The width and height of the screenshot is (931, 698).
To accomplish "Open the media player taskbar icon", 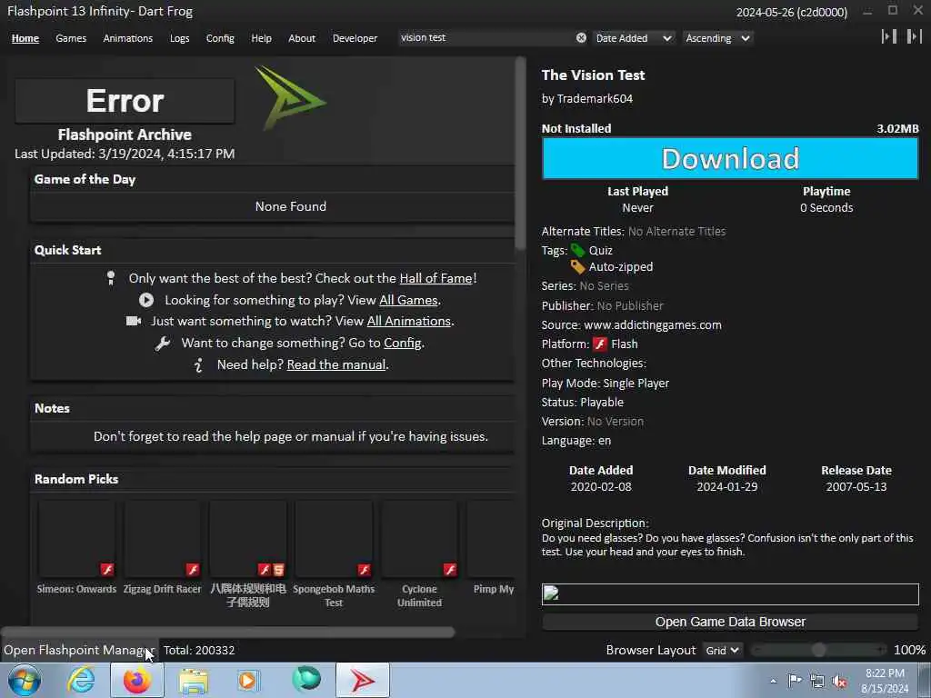I will pyautogui.click(x=247, y=680).
